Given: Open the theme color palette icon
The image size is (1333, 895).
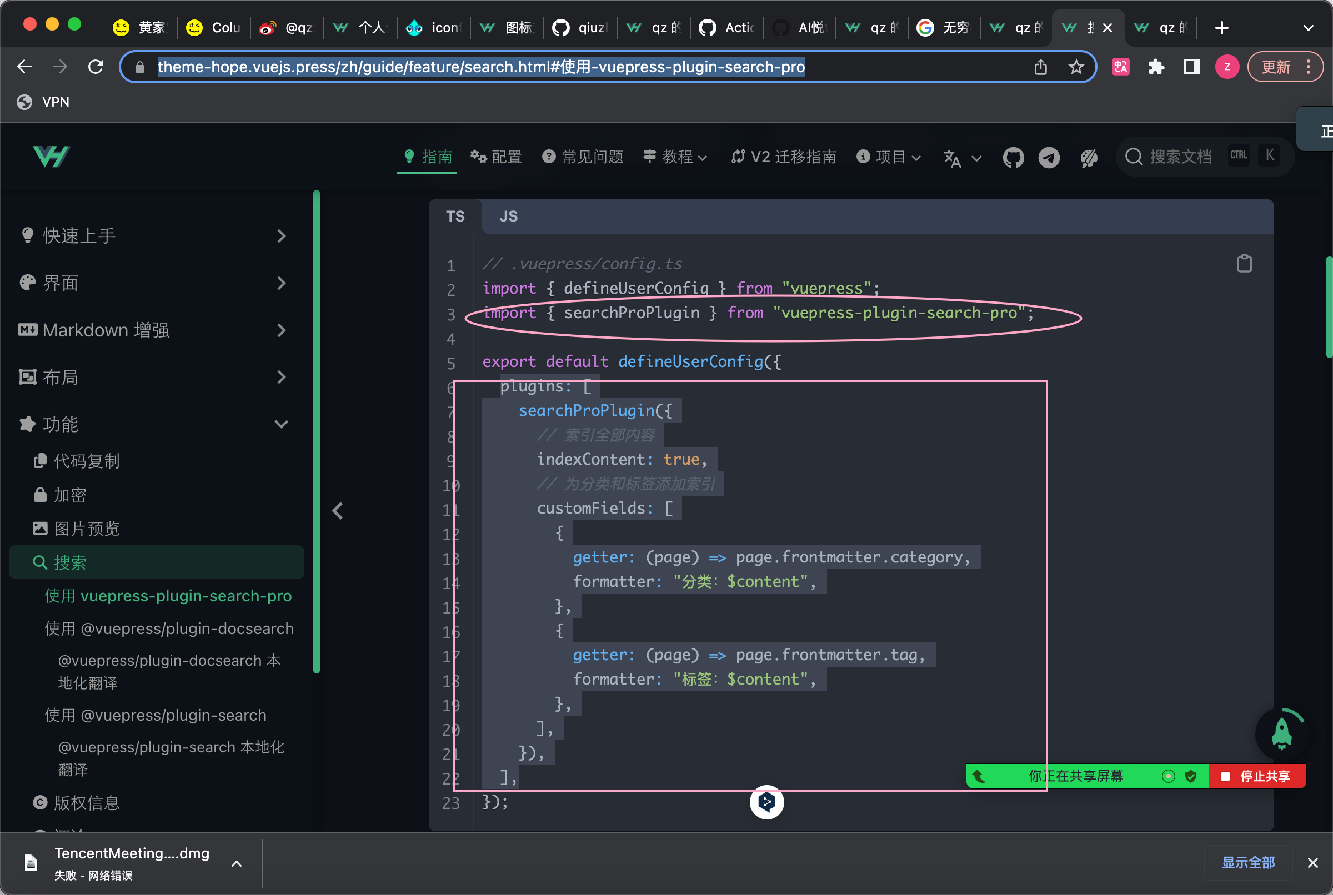Looking at the screenshot, I should [x=1089, y=157].
